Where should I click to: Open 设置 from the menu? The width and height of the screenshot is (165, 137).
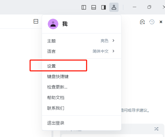coord(82,66)
